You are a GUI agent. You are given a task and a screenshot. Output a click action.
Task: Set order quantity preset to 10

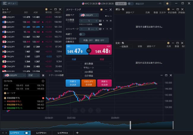(x=107, y=21)
